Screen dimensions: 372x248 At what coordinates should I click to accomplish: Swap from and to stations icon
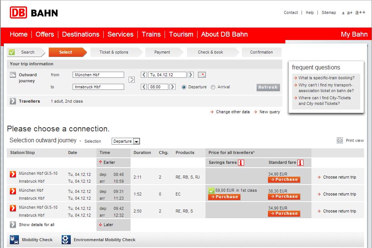(132, 80)
